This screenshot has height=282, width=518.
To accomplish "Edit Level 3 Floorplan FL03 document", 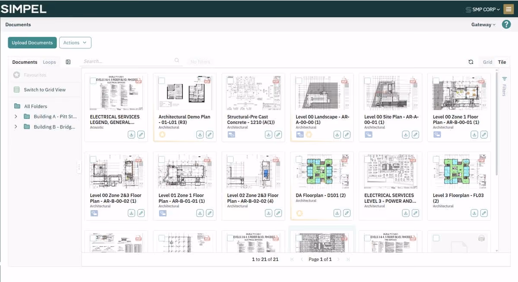I will point(484,213).
